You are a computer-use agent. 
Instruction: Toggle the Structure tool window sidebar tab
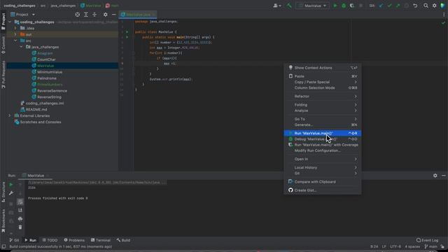[3, 192]
